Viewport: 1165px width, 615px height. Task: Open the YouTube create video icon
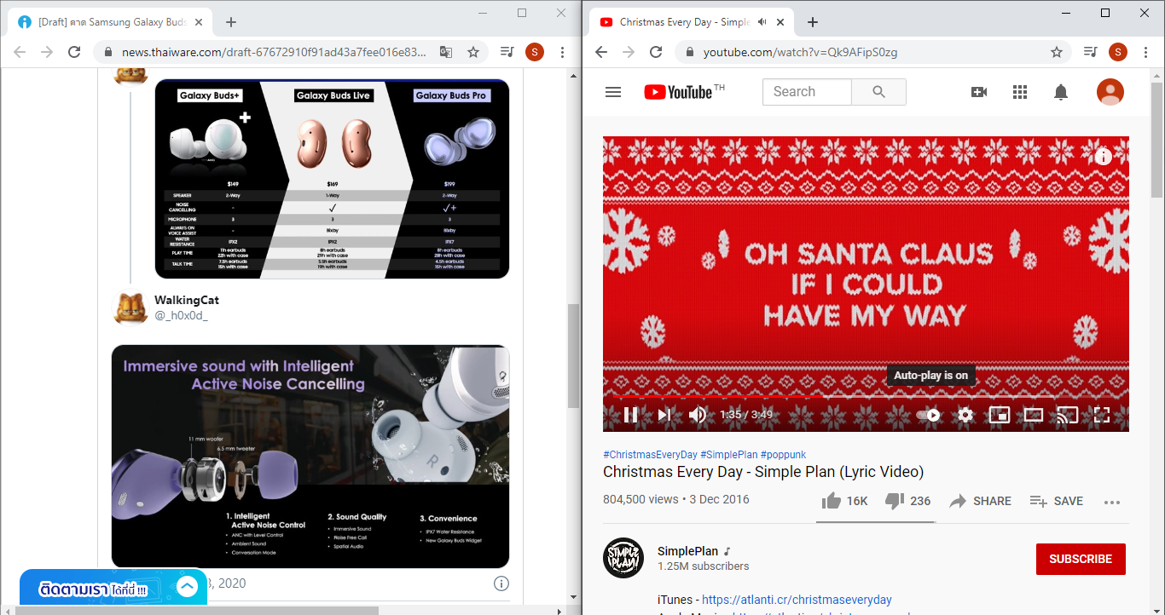tap(979, 92)
